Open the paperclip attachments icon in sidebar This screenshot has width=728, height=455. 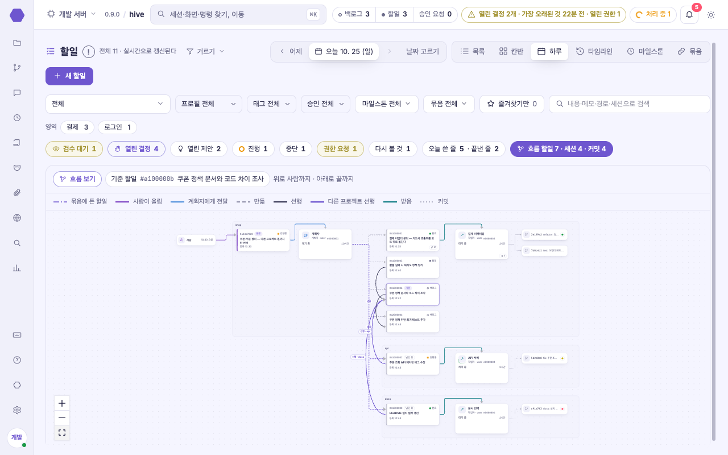tap(17, 193)
